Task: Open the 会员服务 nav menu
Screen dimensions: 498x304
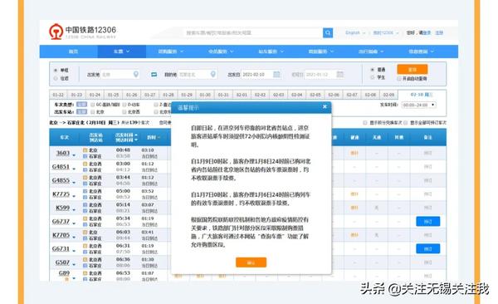Action: point(221,51)
